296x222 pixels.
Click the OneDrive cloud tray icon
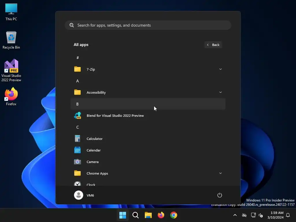click(x=244, y=215)
